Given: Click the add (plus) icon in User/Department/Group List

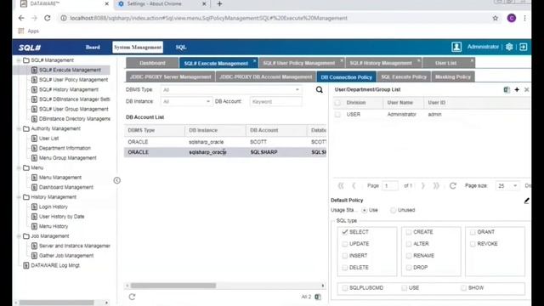Looking at the screenshot, I should [517, 89].
